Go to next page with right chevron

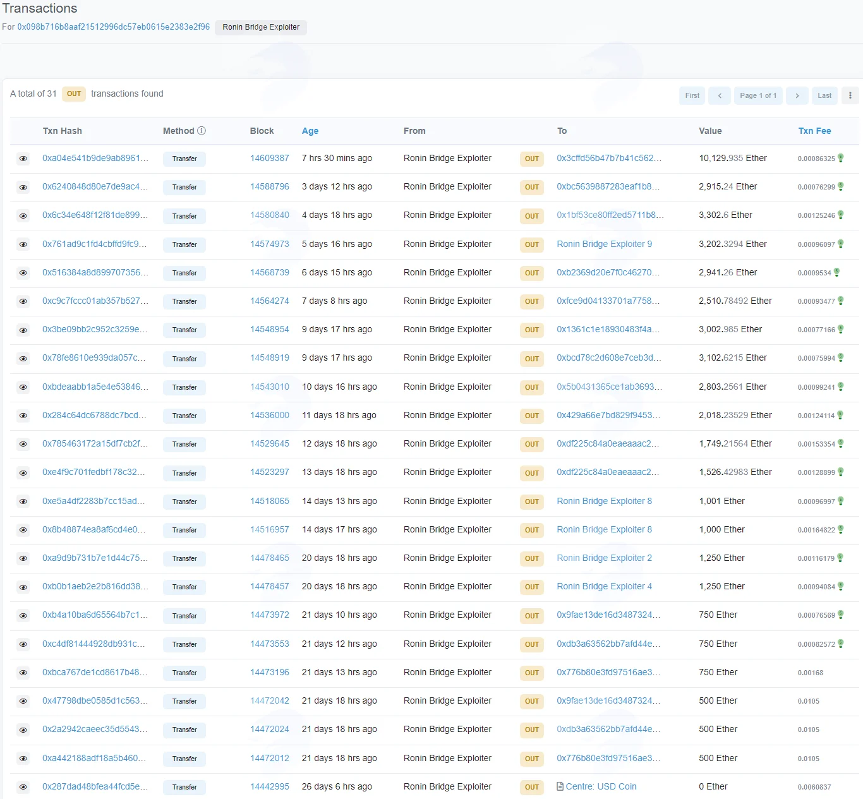[797, 95]
